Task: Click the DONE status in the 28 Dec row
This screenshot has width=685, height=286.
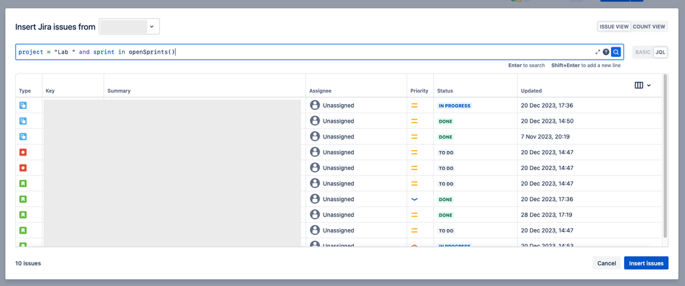Action: (446, 215)
